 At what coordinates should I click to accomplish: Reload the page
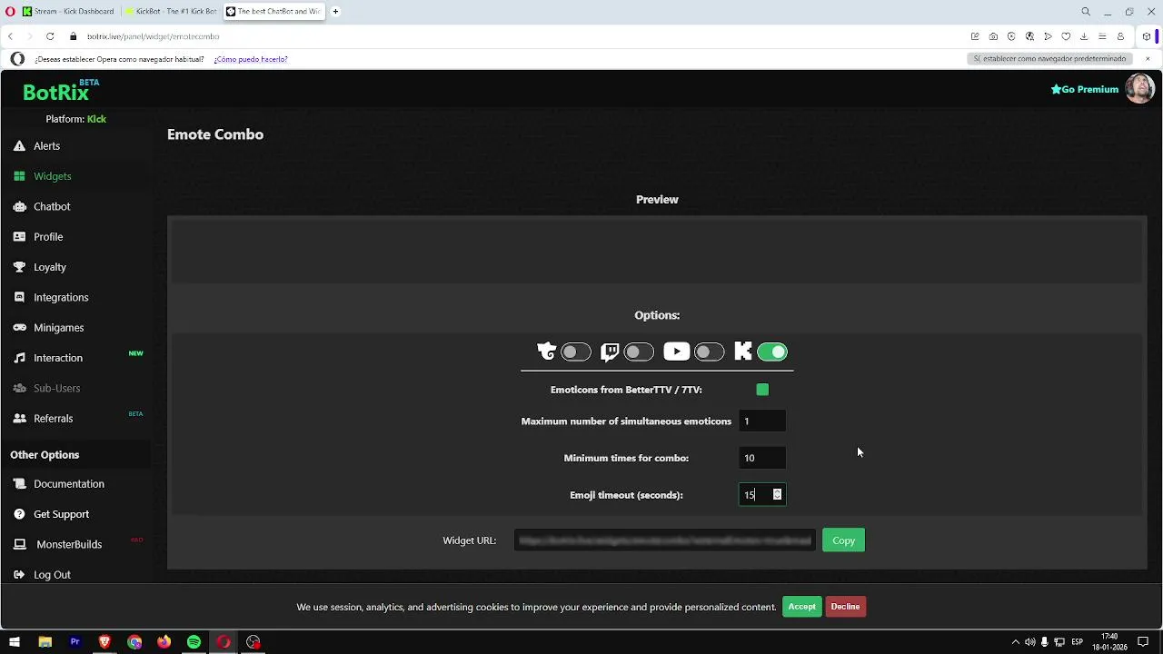[x=50, y=36]
